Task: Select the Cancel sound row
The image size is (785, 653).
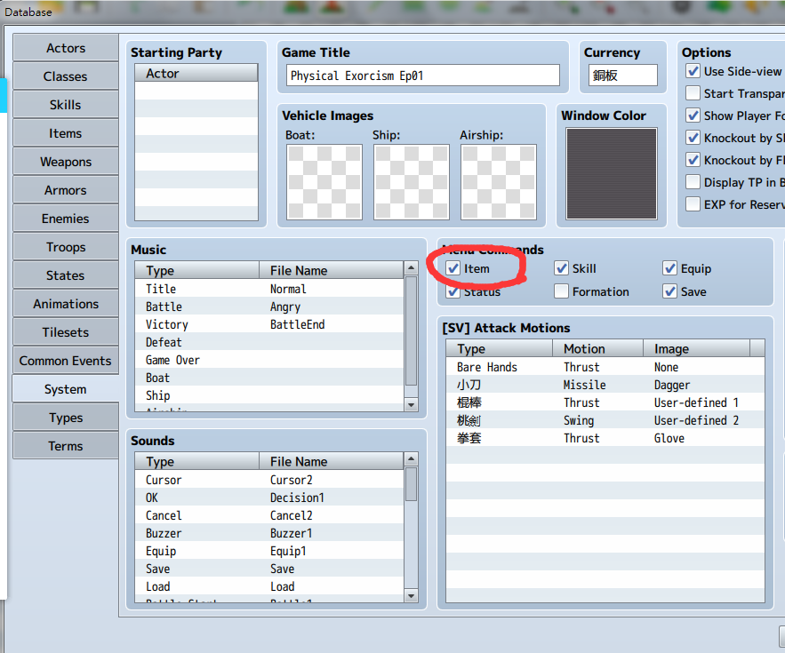Action: (269, 515)
